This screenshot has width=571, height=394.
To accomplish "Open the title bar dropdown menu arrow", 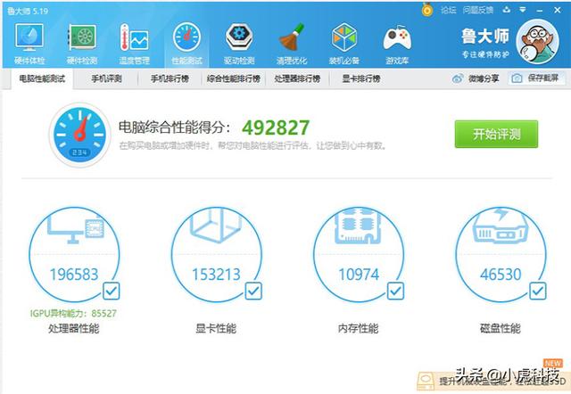I will (x=523, y=10).
